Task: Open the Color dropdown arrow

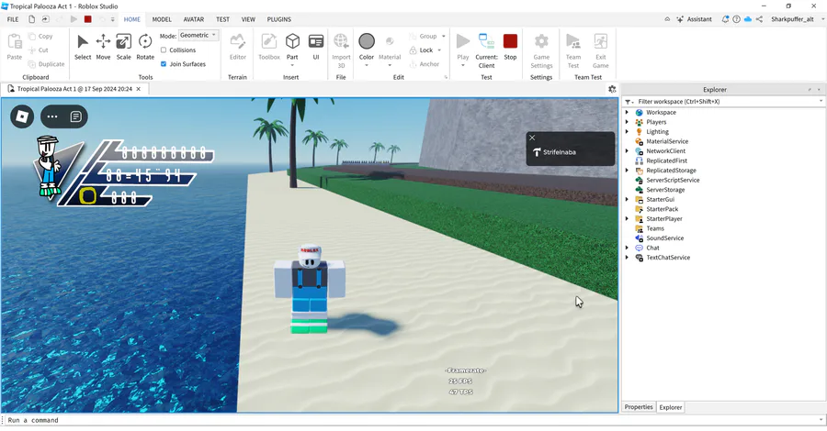Action: [x=367, y=65]
